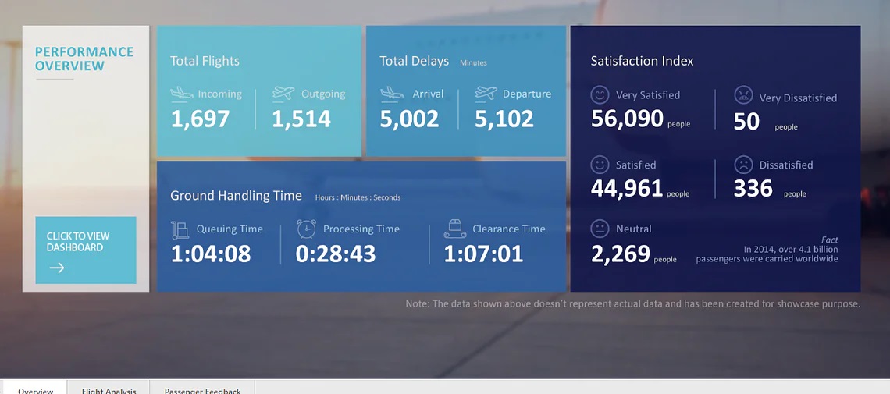Screen dimensions: 890x394
Task: Click the clearance time value 1:07:01
Action: pos(483,254)
